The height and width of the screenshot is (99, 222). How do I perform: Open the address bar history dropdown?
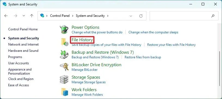pos(131,16)
